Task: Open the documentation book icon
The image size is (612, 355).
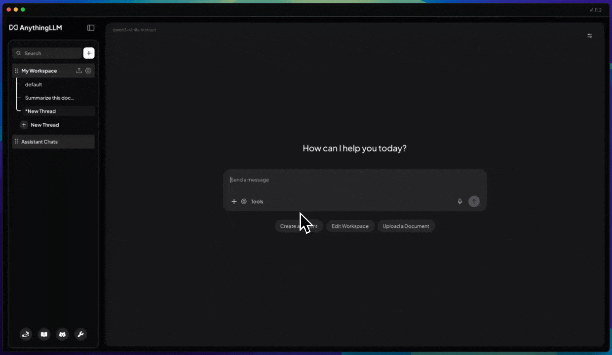Action: point(44,334)
